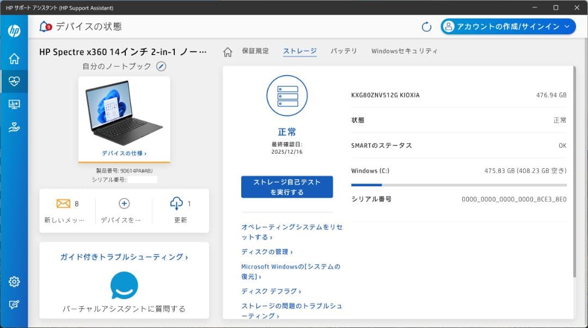Image resolution: width=588 pixels, height=328 pixels.
Task: Click the pencil icon beside 自分のノートブック
Action: tap(161, 66)
